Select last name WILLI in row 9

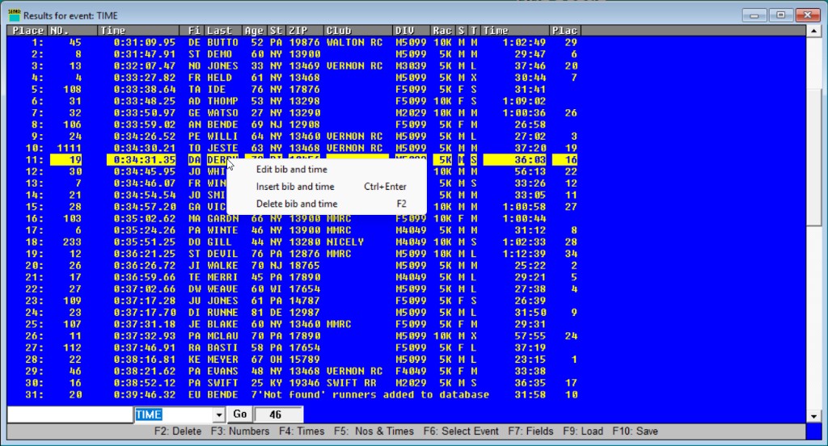222,137
